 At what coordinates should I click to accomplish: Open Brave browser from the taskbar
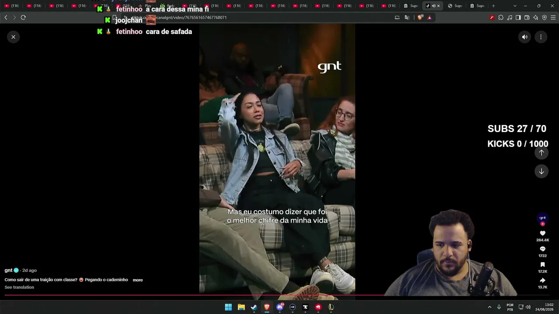[267, 307]
